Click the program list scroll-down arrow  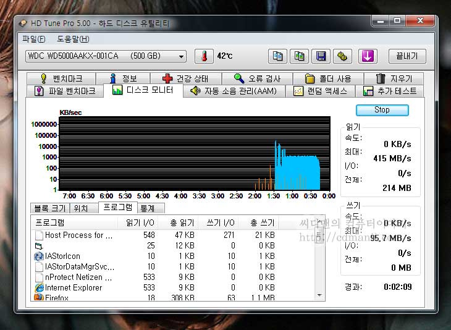click(x=319, y=295)
